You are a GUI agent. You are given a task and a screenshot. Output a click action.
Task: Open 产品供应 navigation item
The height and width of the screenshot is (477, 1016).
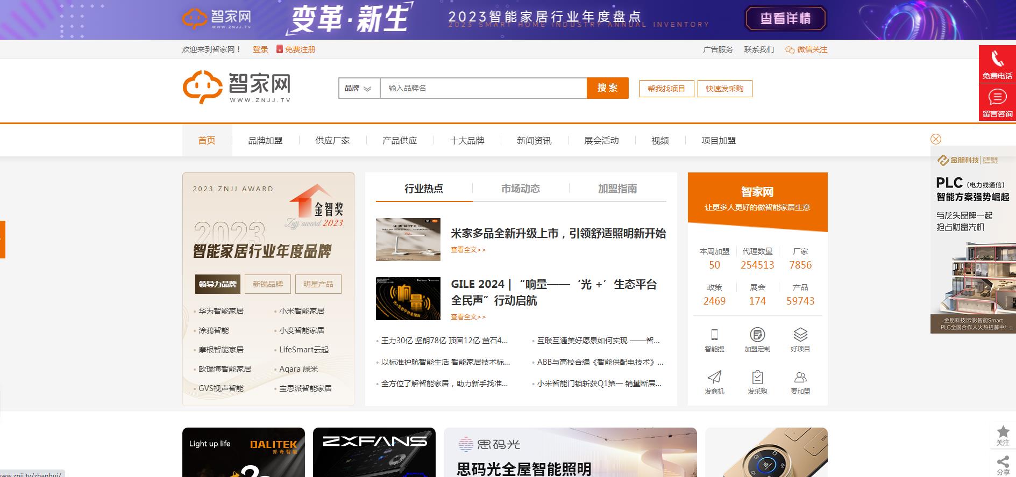(x=400, y=140)
